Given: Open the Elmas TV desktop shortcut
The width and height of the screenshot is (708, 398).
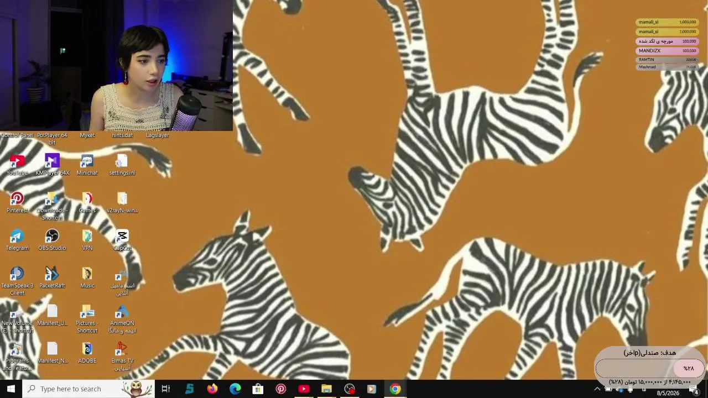Looking at the screenshot, I should 122,357.
